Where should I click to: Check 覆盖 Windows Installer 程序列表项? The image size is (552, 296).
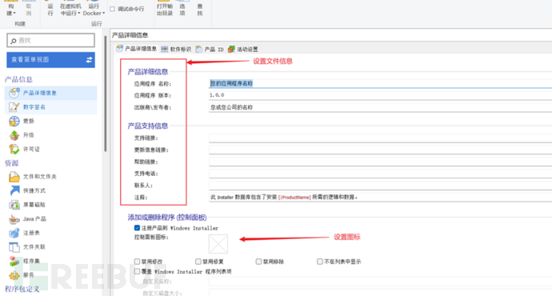[x=137, y=271]
